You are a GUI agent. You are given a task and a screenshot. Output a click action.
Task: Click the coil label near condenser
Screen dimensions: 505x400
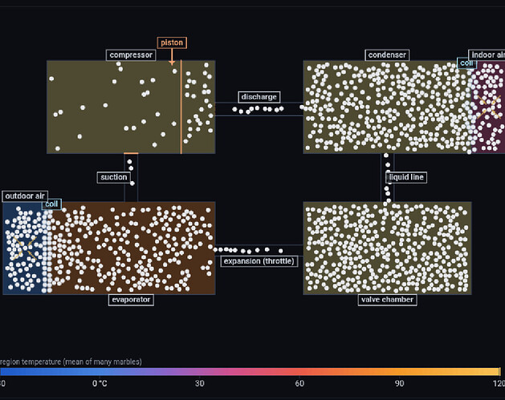pos(466,63)
